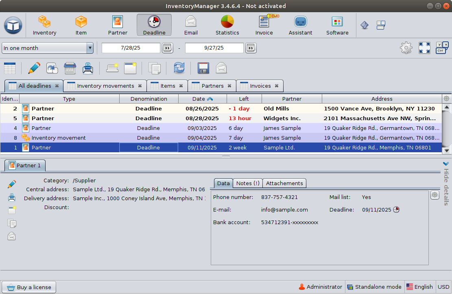Change language via English status entry
This screenshot has width=452, height=294.
point(419,287)
